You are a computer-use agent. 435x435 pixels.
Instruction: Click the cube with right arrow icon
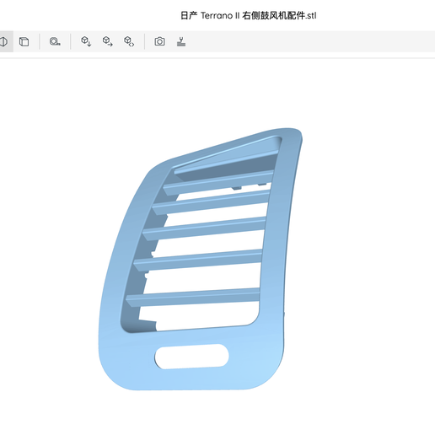[107, 41]
